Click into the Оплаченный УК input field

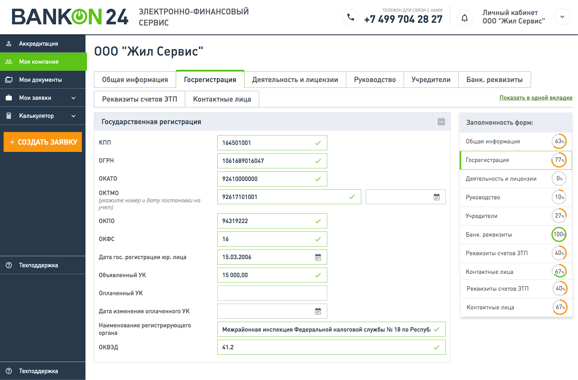pyautogui.click(x=272, y=293)
